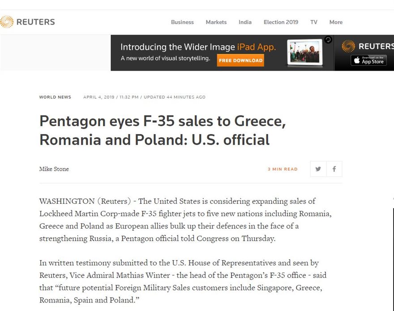Share article on Facebook
The image size is (394, 311).
[334, 169]
